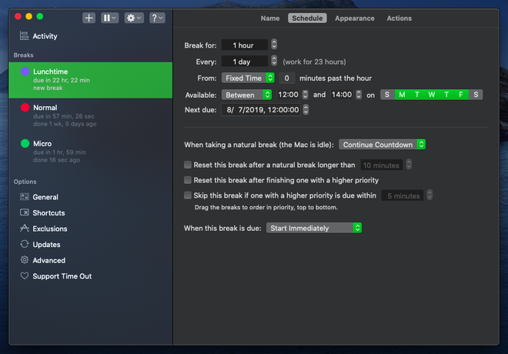This screenshot has width=508, height=354.
Task: Click the Updates refresh icon
Action: [x=25, y=244]
